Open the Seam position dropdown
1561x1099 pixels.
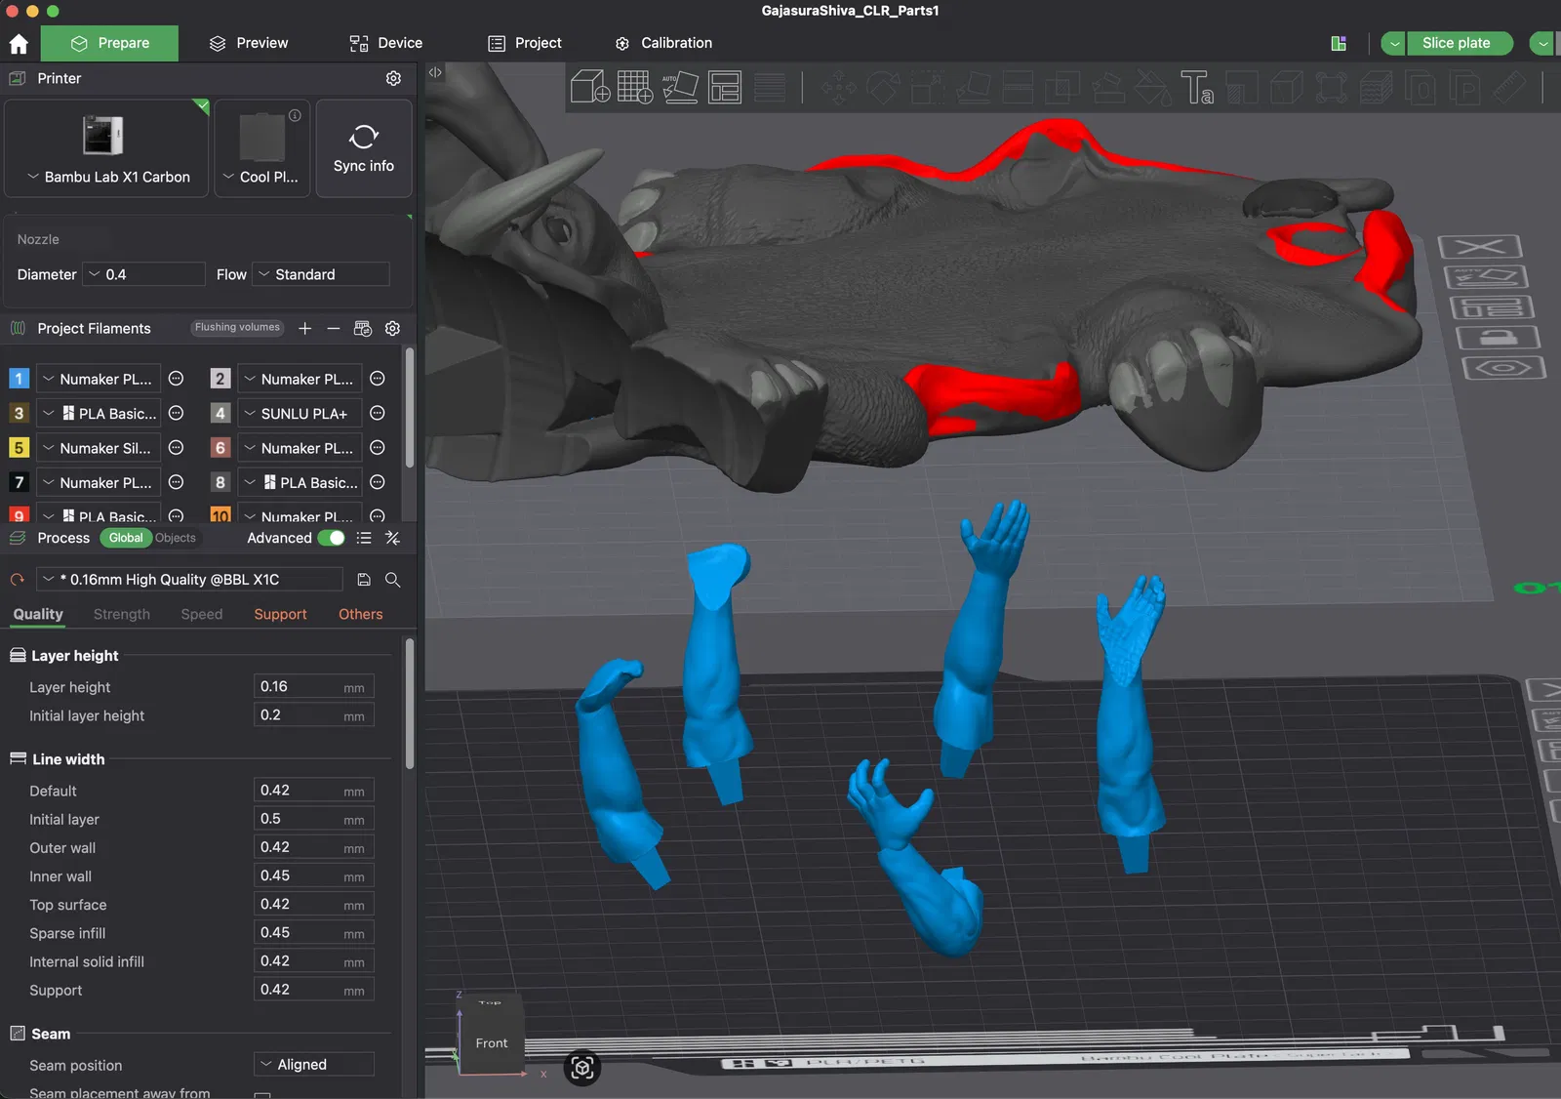[314, 1065]
